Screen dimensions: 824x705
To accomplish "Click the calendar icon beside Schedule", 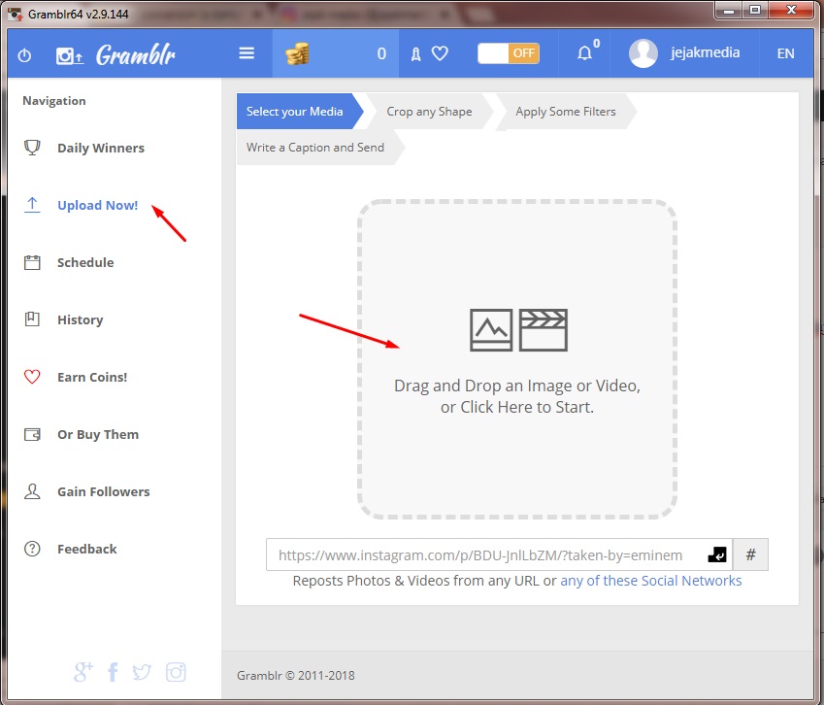I will [x=32, y=262].
